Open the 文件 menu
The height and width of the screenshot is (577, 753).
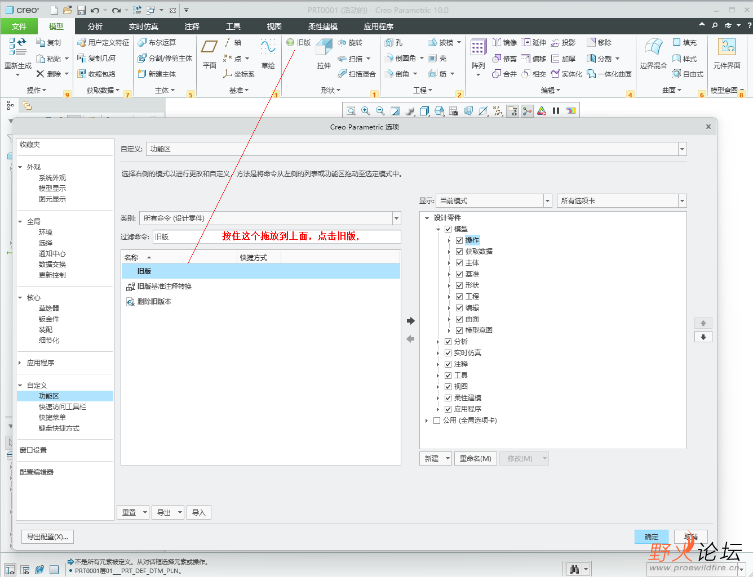point(19,26)
